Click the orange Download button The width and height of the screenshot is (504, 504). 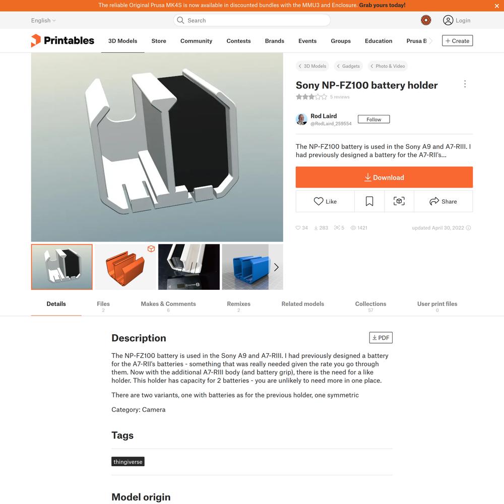pyautogui.click(x=384, y=177)
